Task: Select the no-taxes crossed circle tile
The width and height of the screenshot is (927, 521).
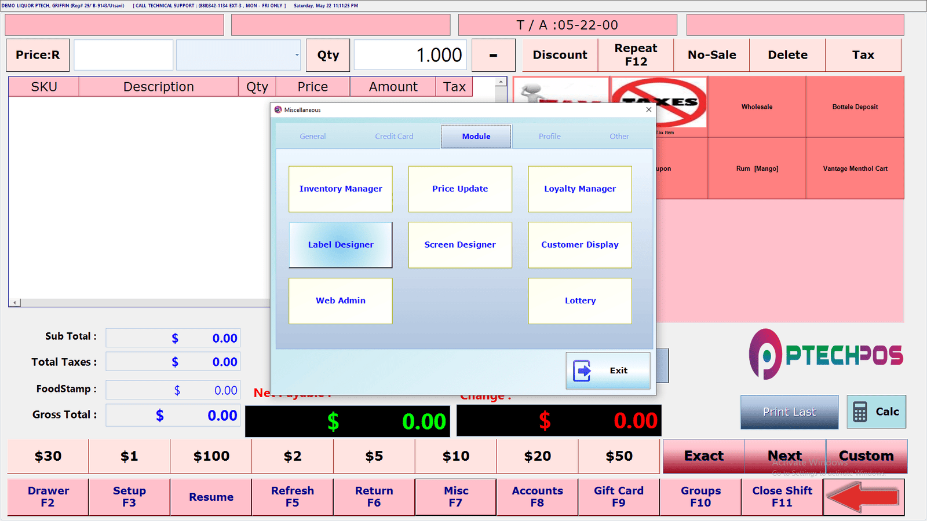Action: (x=659, y=102)
